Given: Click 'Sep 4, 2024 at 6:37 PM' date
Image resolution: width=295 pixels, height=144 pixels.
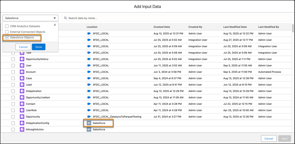Looking at the screenshot, I should [167, 78].
